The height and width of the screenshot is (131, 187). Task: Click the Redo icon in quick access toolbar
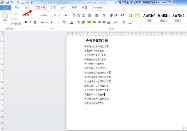pyautogui.click(x=18, y=2)
